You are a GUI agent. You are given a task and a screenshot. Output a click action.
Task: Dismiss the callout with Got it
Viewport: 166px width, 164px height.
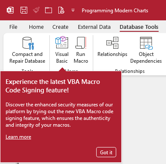coord(106,152)
